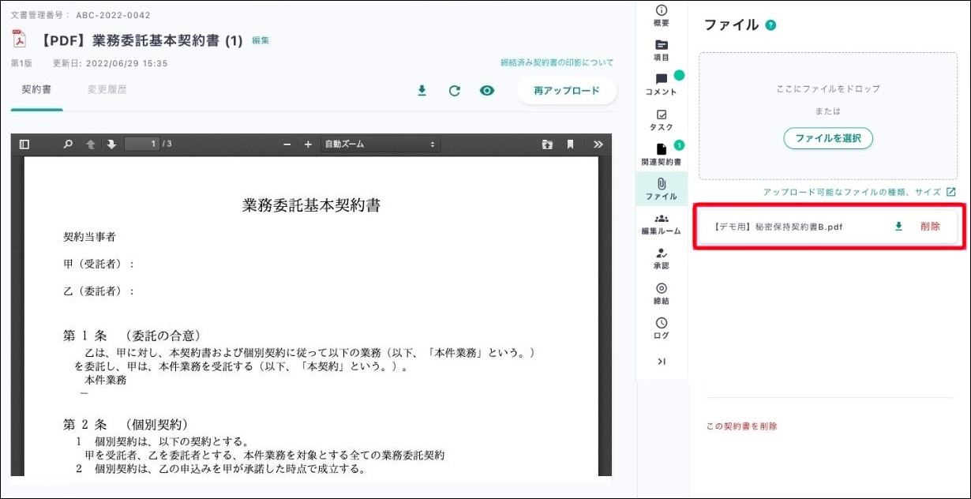Expand the PDF toolbar's double-chevron tools menu

pyautogui.click(x=598, y=144)
